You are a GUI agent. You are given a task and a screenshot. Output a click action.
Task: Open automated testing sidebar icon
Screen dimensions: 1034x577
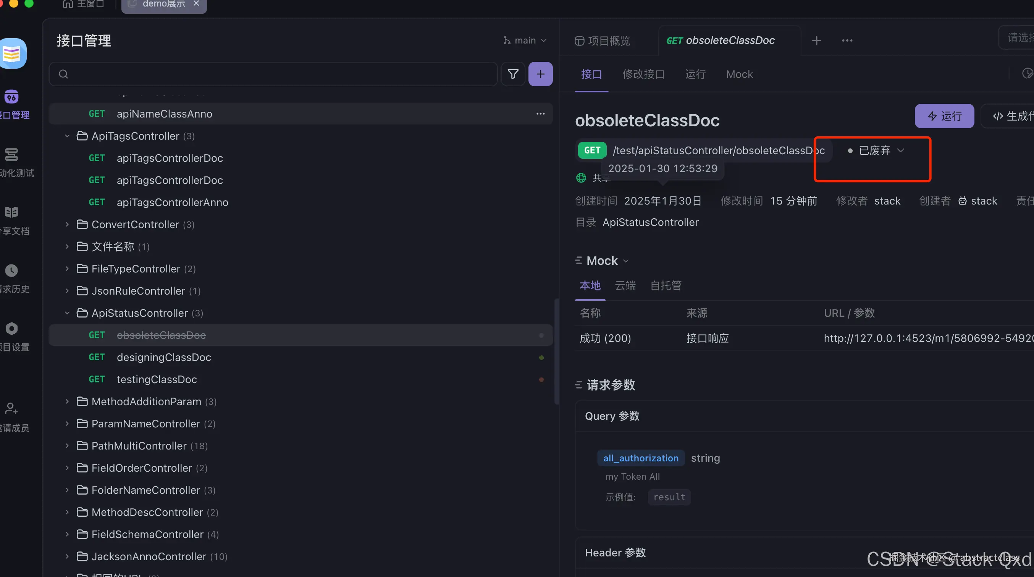coord(11,155)
